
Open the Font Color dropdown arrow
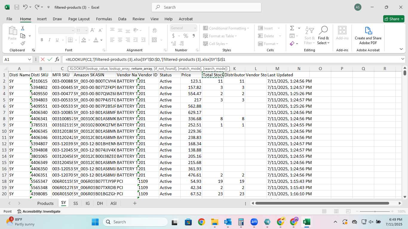(x=102, y=40)
